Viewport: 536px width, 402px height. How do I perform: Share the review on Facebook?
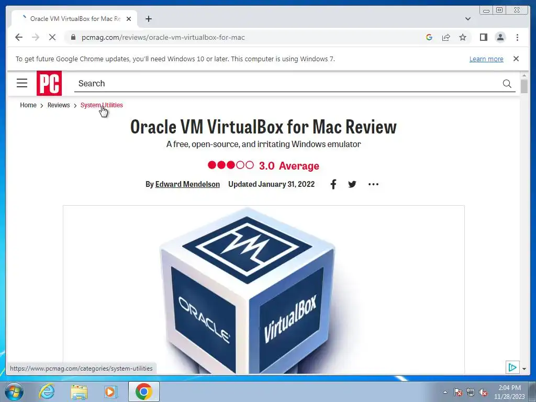[333, 184]
